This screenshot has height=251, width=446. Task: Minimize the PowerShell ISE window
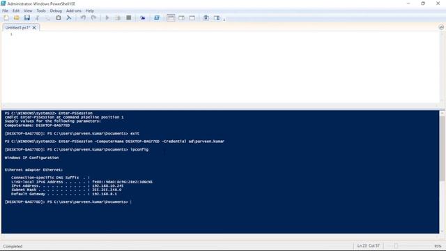[408, 3]
